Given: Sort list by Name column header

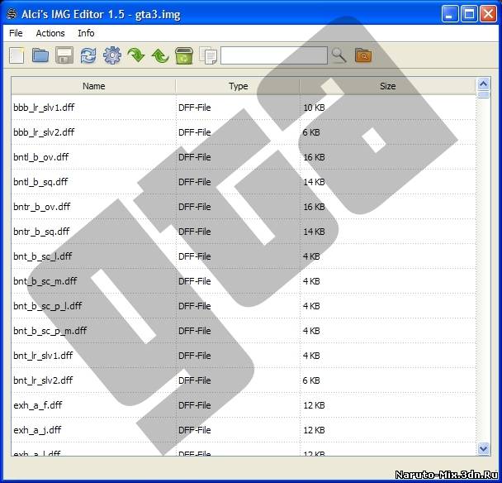Looking at the screenshot, I should pos(93,86).
